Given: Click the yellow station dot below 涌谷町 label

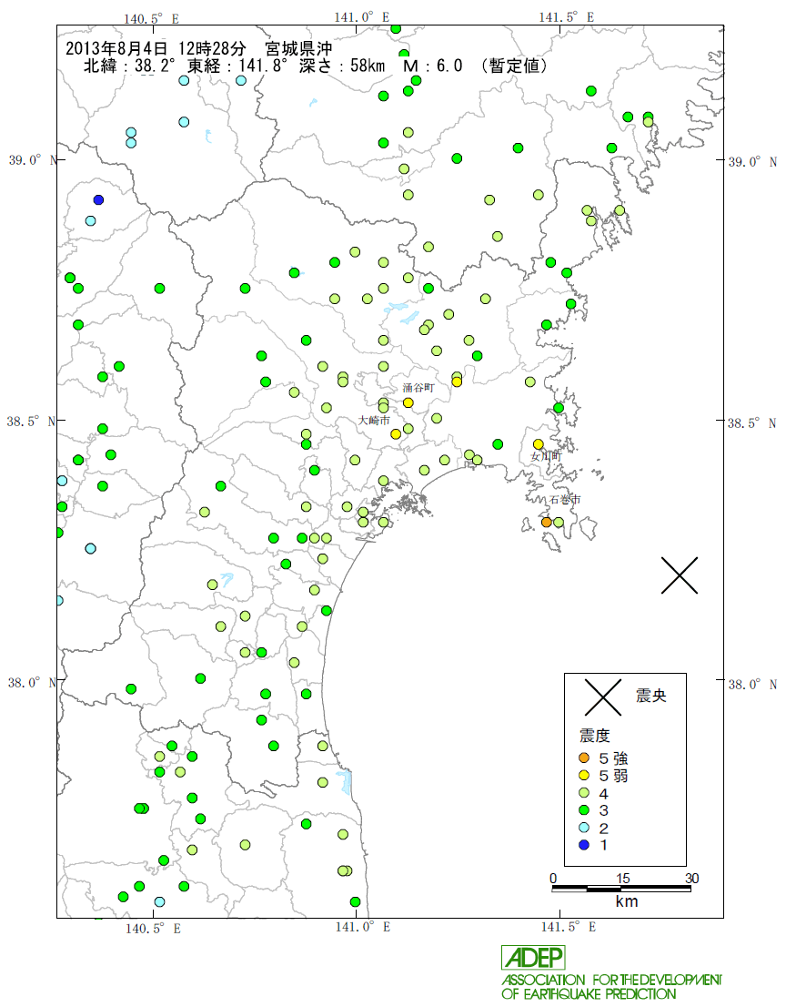Looking at the screenshot, I should (408, 402).
